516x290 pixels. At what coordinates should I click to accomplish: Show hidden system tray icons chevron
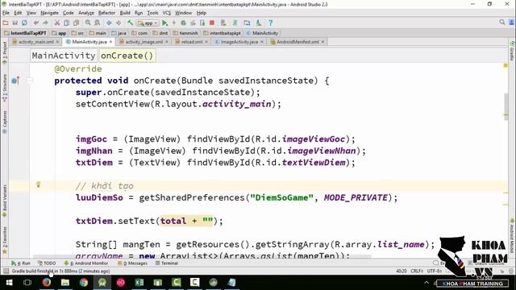[427, 283]
